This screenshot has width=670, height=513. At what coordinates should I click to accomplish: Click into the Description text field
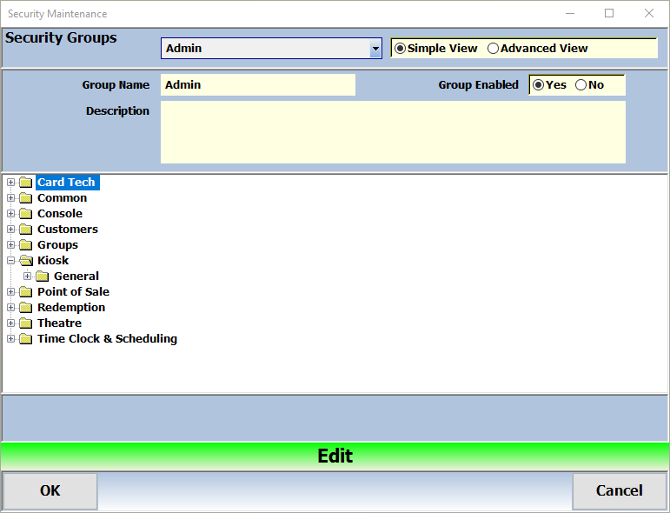click(393, 132)
